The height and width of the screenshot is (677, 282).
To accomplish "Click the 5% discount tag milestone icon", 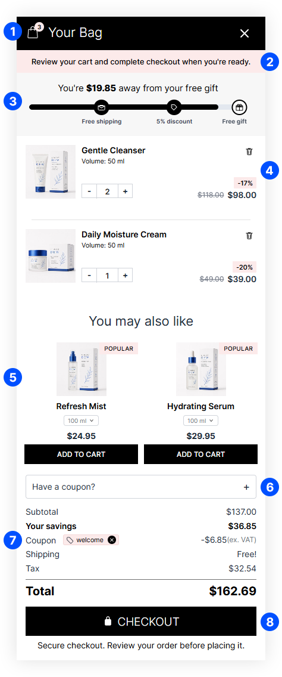I will [x=174, y=107].
